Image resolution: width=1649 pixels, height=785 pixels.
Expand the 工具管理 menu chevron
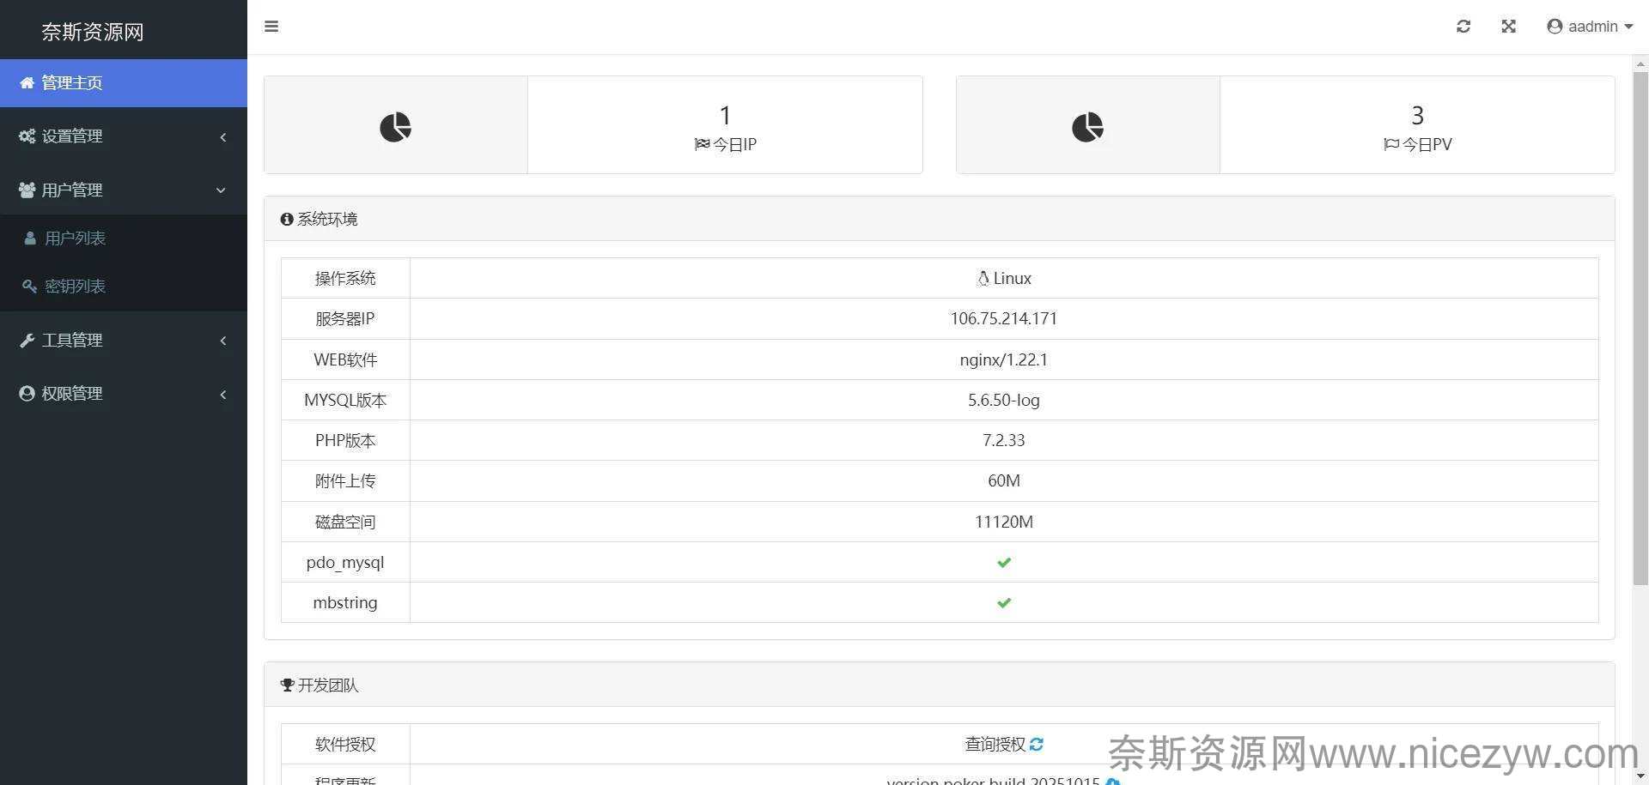pos(223,341)
